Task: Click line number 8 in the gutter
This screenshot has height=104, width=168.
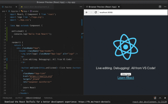Action: [5, 34]
